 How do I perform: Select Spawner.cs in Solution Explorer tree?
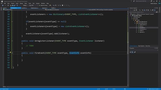(142, 32)
